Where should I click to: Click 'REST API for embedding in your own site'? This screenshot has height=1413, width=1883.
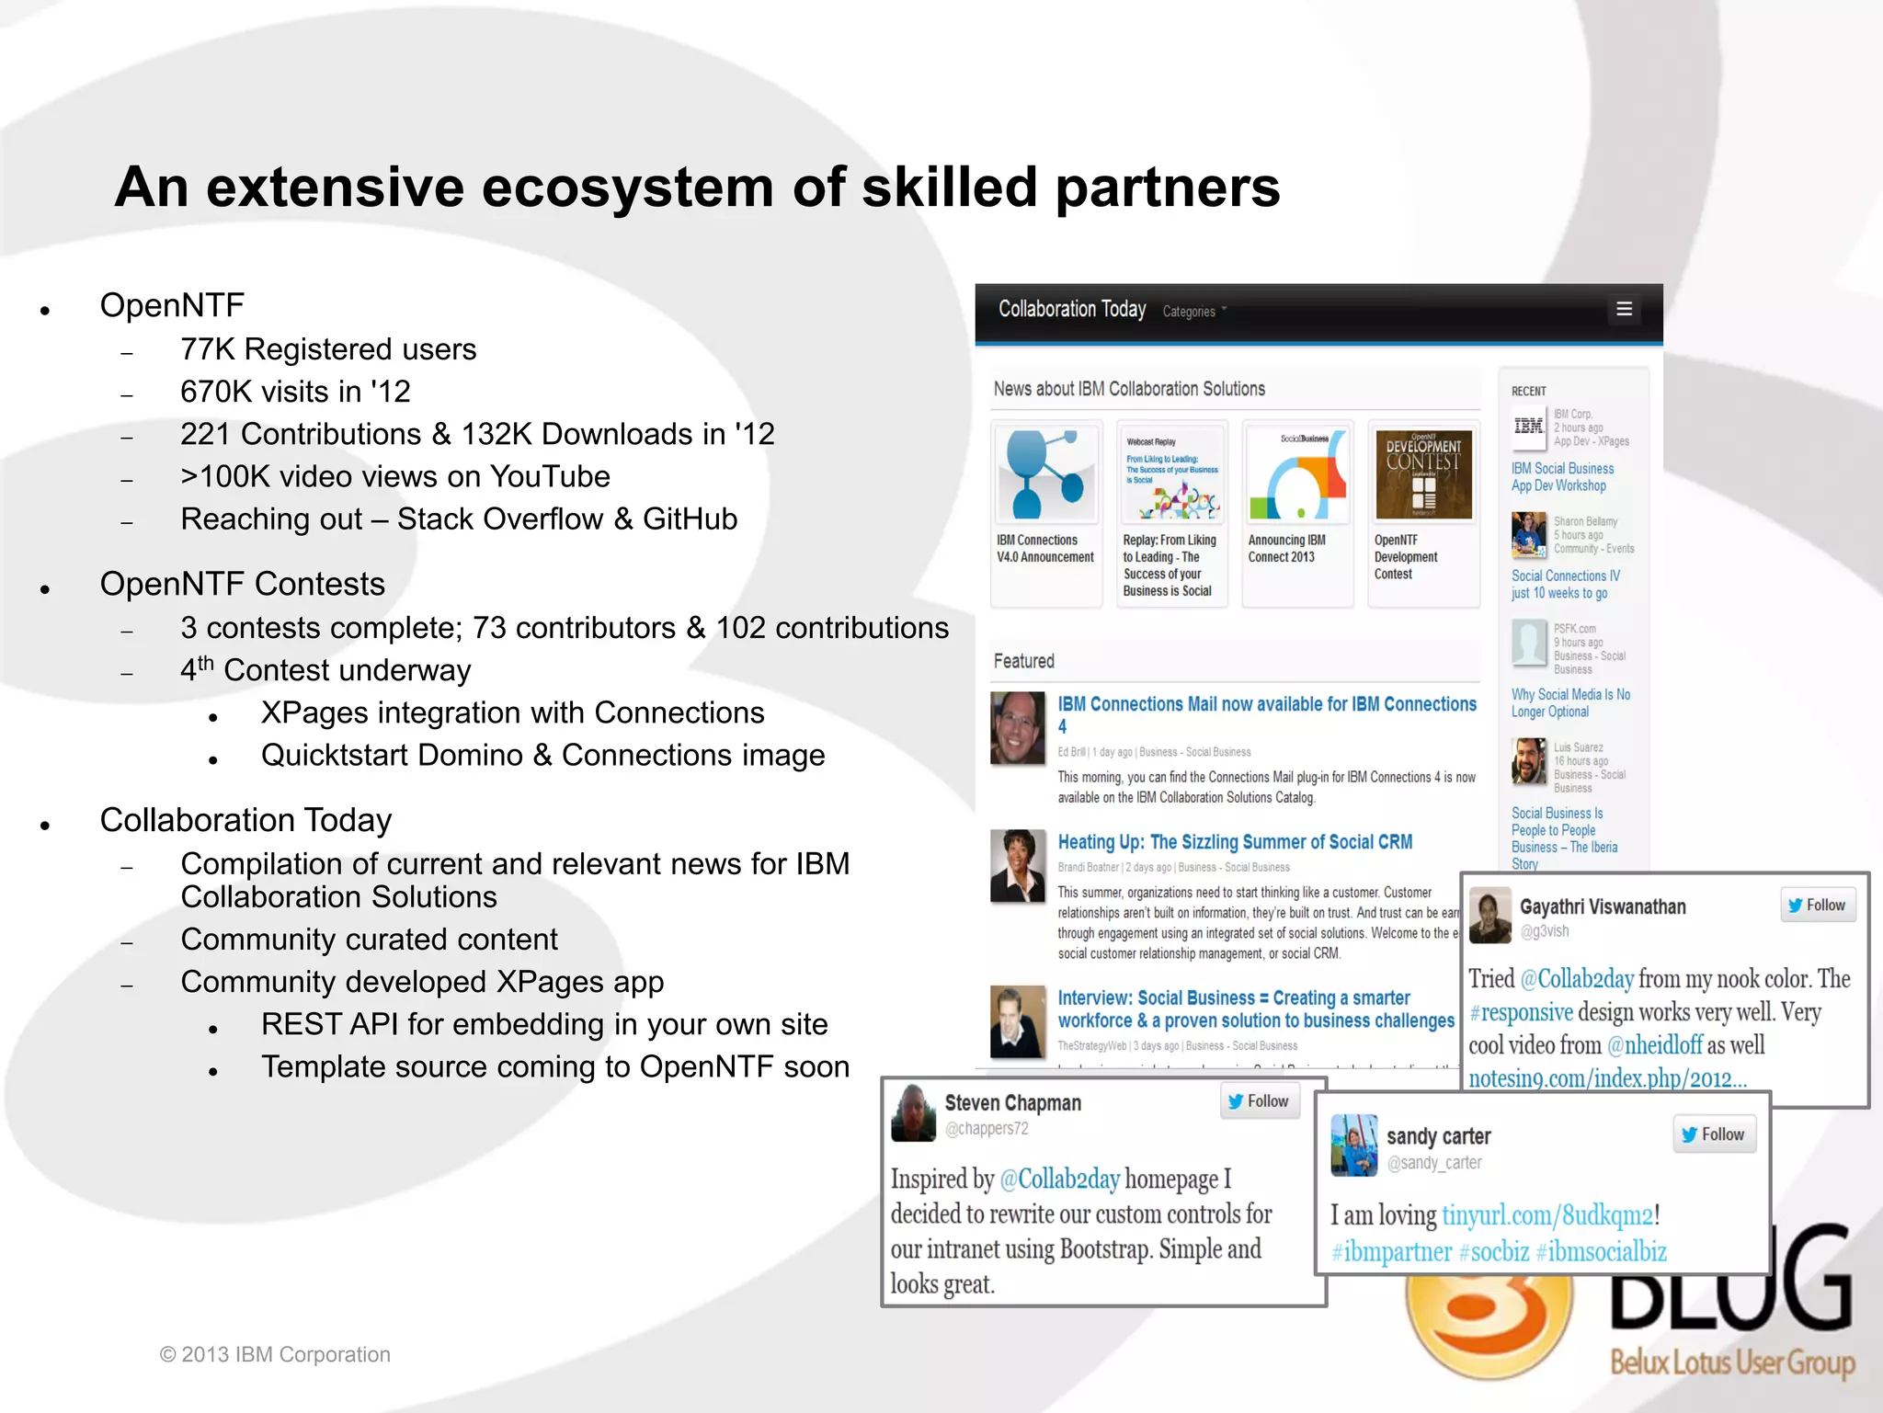tap(544, 1024)
